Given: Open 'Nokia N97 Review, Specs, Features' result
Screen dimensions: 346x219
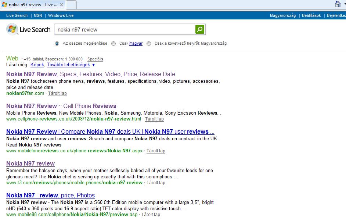Looking at the screenshot, I should pyautogui.click(x=91, y=74).
